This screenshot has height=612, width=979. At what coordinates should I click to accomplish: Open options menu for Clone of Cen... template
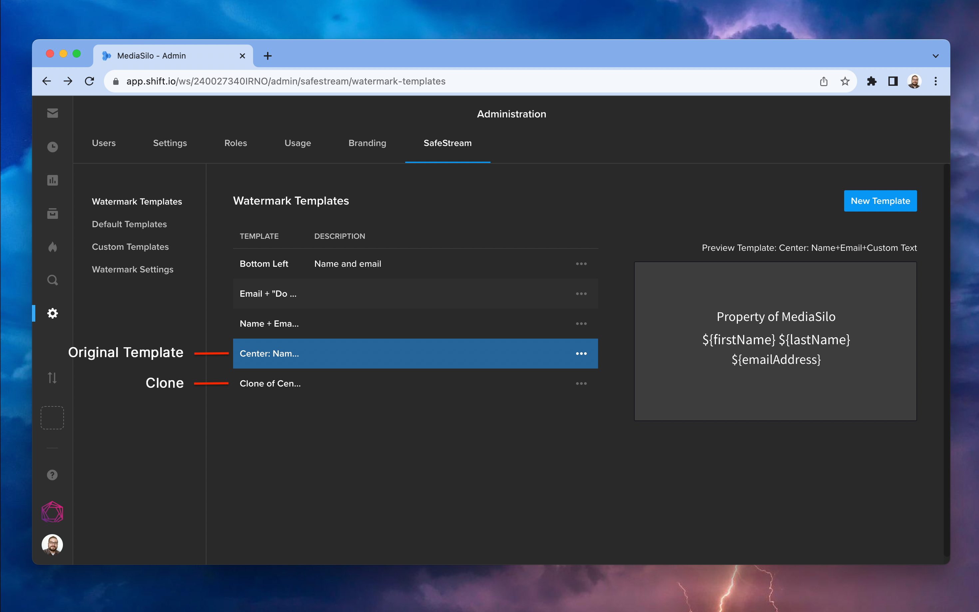coord(581,384)
